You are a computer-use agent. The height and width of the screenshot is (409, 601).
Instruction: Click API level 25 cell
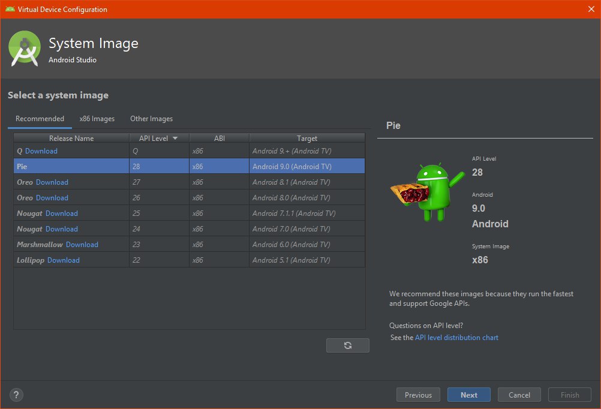[x=160, y=213]
